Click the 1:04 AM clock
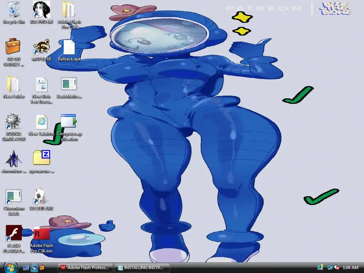This screenshot has width=364, height=273. pos(350,267)
